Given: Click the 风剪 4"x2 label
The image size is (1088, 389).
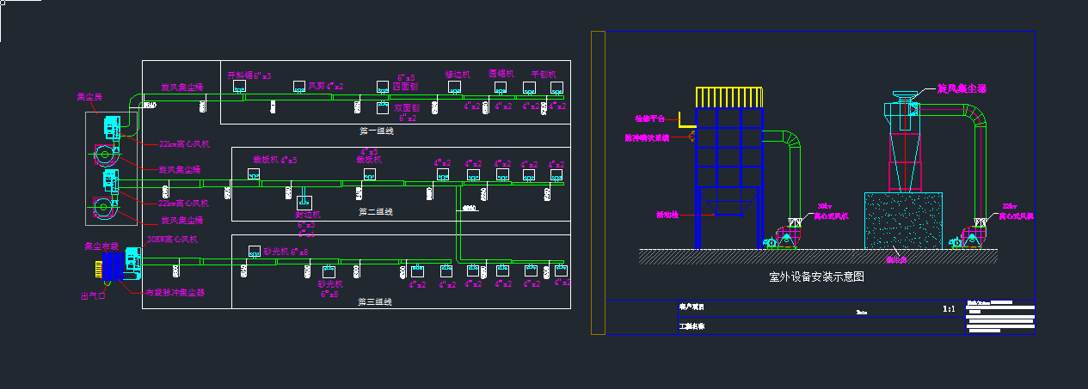Looking at the screenshot, I should point(325,86).
